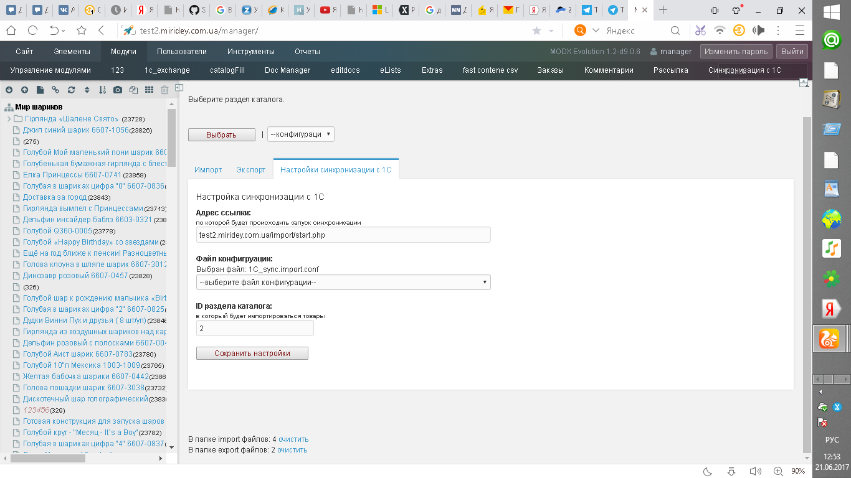Open the Отчеты menu
Screen dimensions: 851x478
[x=307, y=52]
